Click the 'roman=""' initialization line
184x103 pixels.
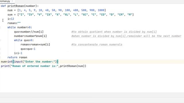(x=14, y=23)
